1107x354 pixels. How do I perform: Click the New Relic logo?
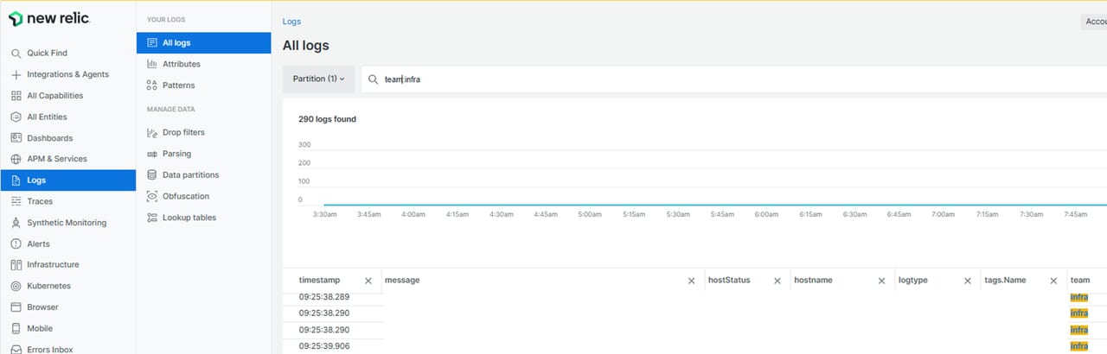coord(48,18)
